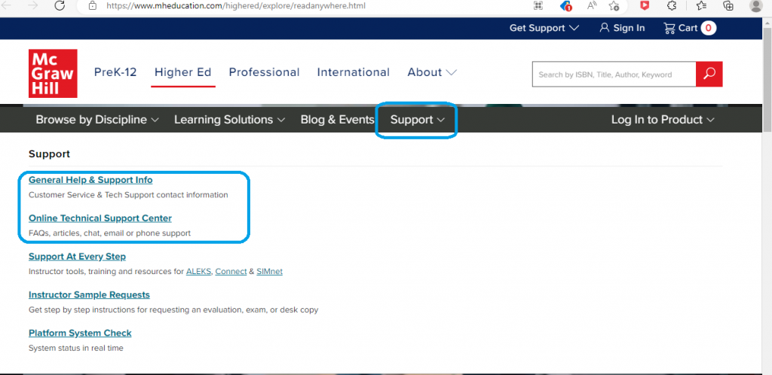The width and height of the screenshot is (772, 375).
Task: Open the browser profile avatar
Action: tap(755, 5)
